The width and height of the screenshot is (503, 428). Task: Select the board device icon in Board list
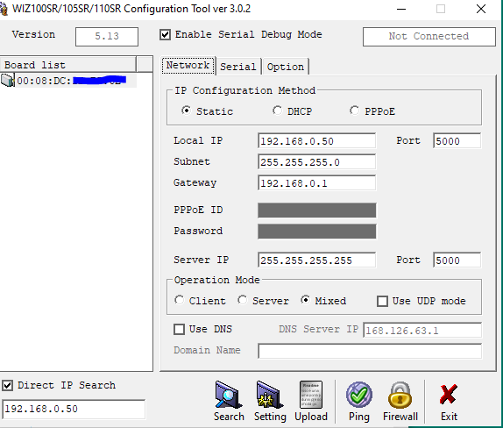(x=7, y=81)
